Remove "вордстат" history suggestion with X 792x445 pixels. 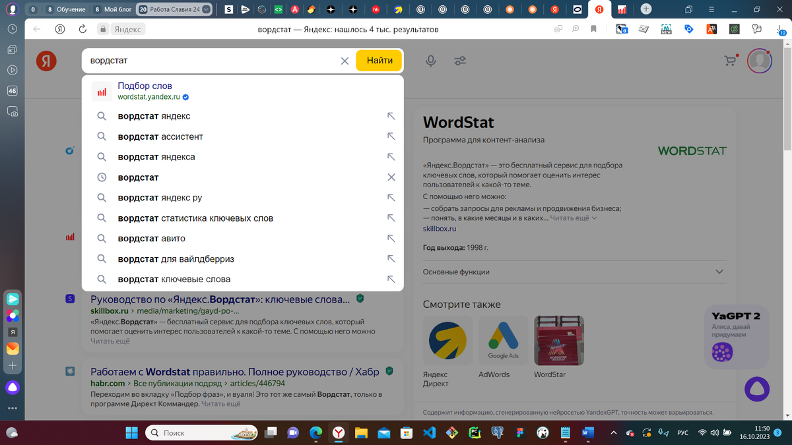coord(391,177)
